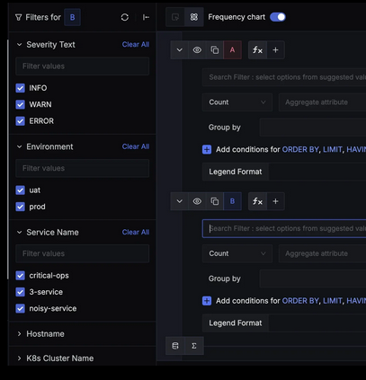Collapse the filters side panel icon
The height and width of the screenshot is (380, 366).
tap(146, 17)
